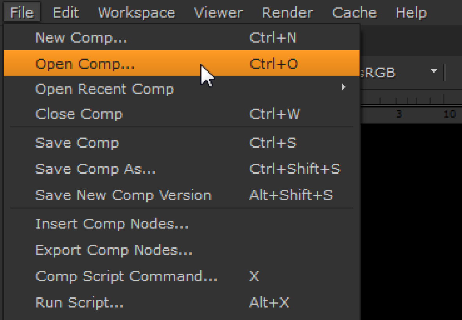Select Save Comp As... option
Image resolution: width=462 pixels, height=320 pixels.
pos(95,169)
